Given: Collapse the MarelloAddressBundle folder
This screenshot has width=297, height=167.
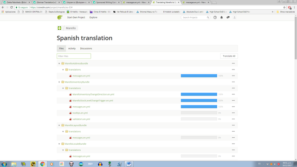Looking at the screenshot, I should pyautogui.click(x=59, y=64).
